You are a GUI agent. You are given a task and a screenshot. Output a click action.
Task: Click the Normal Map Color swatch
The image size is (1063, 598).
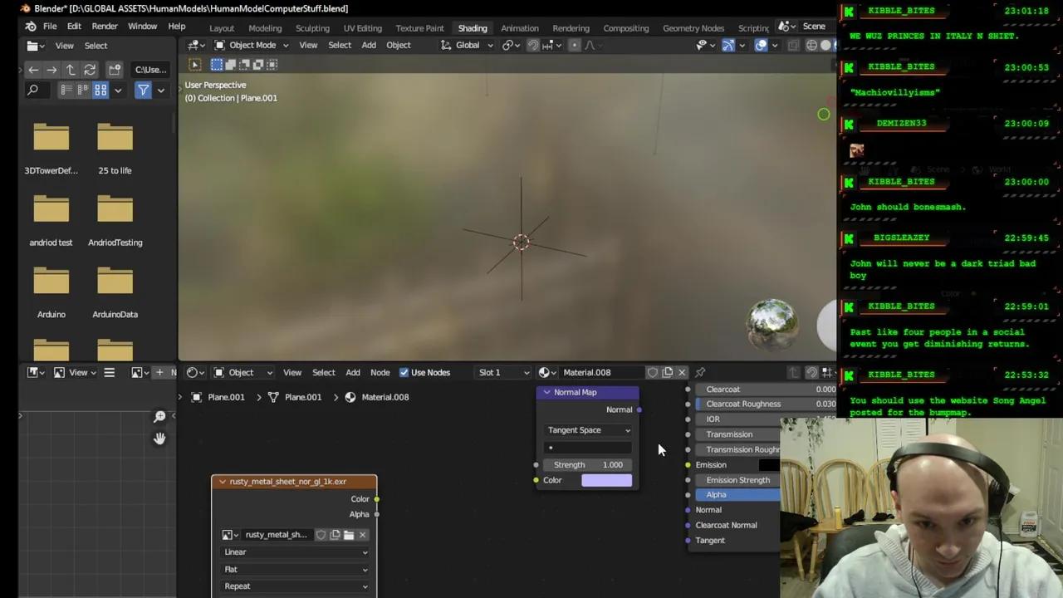click(606, 480)
